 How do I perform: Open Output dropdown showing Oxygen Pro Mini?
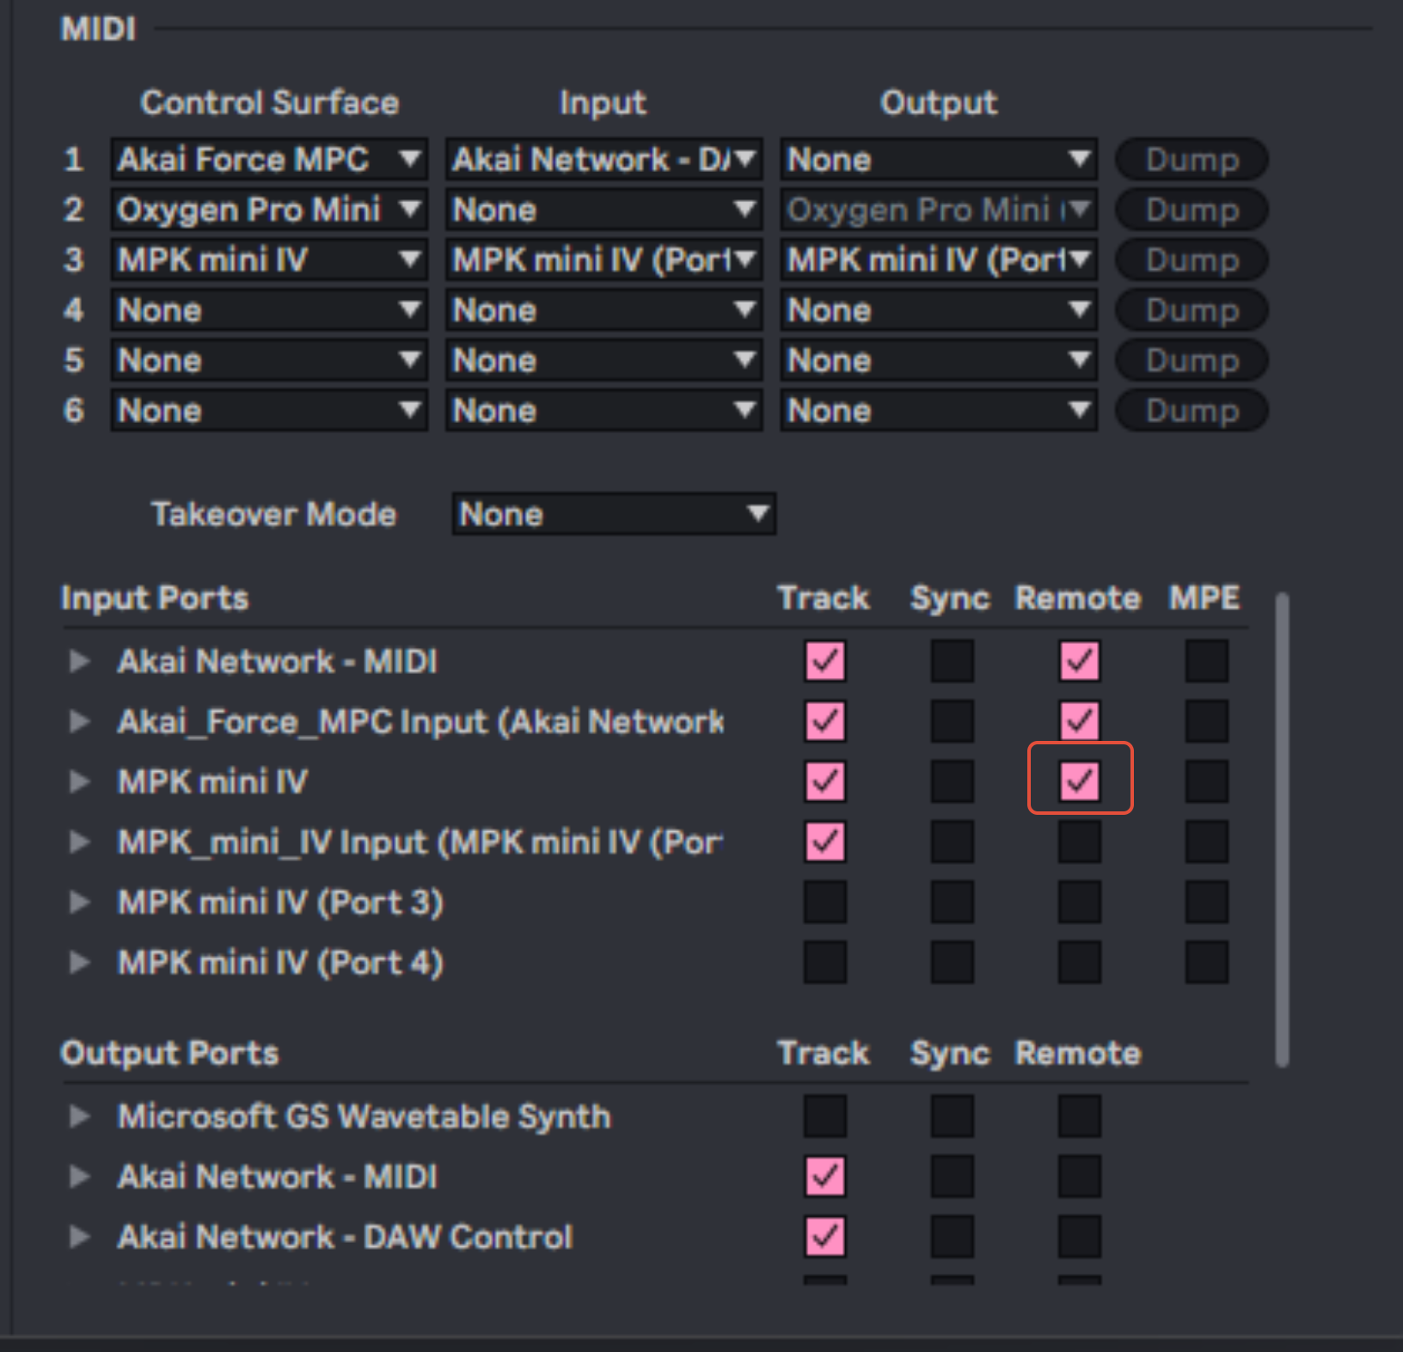coord(939,210)
